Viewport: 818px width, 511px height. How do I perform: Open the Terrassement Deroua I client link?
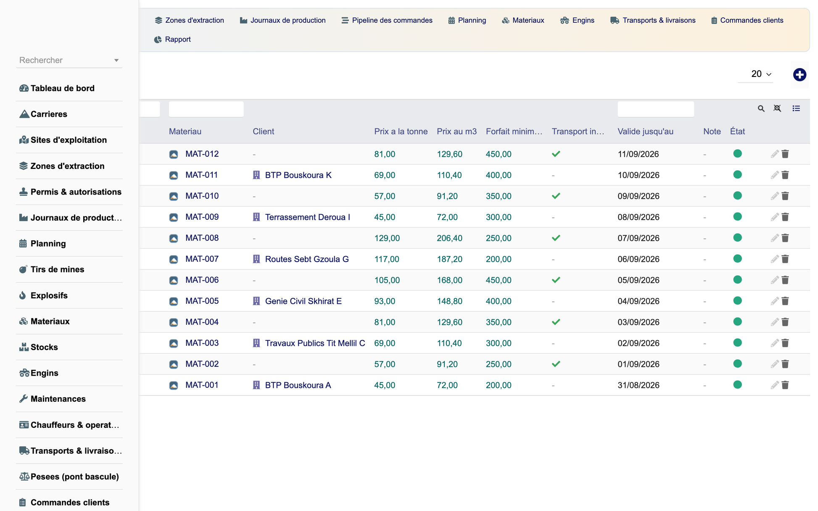coord(308,217)
